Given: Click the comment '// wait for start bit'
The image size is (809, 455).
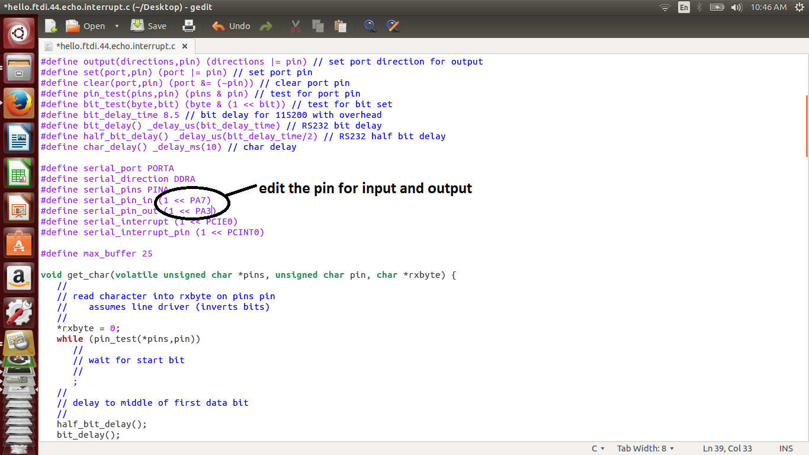Looking at the screenshot, I should (x=129, y=360).
